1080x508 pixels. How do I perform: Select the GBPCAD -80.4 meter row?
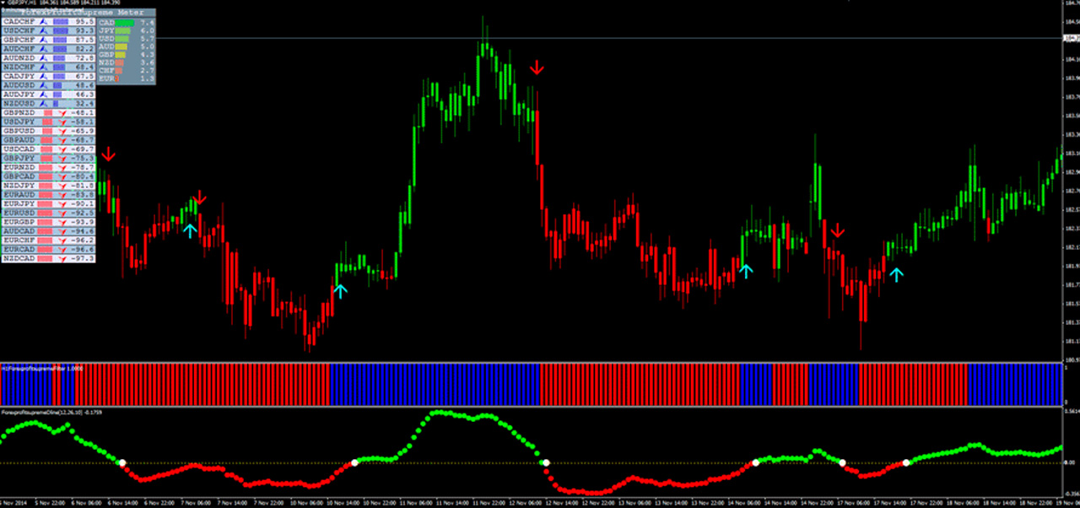click(48, 176)
